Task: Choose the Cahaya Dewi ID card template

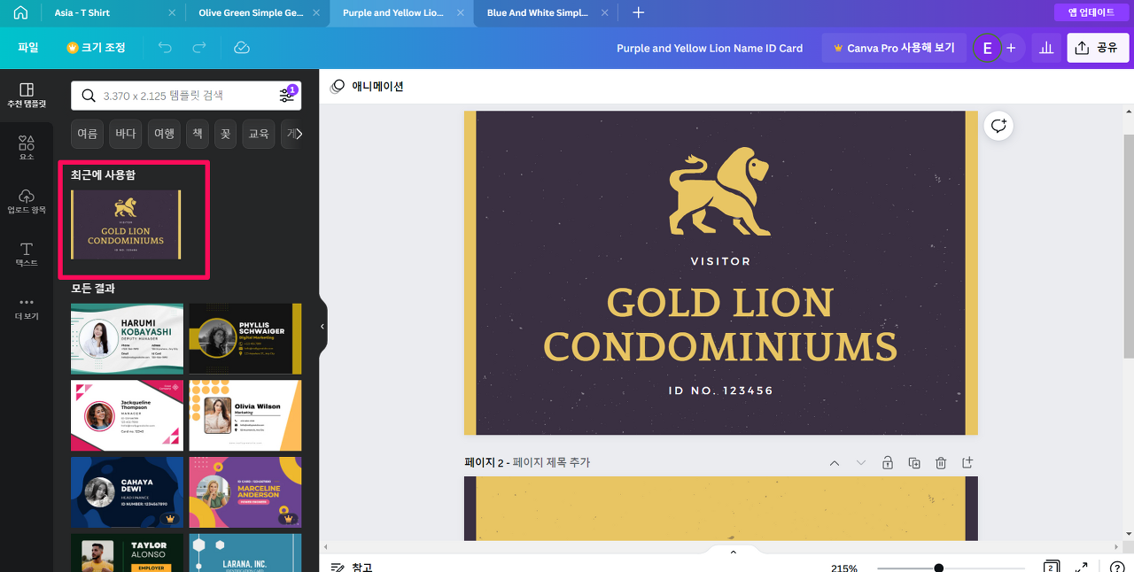Action: [x=127, y=491]
